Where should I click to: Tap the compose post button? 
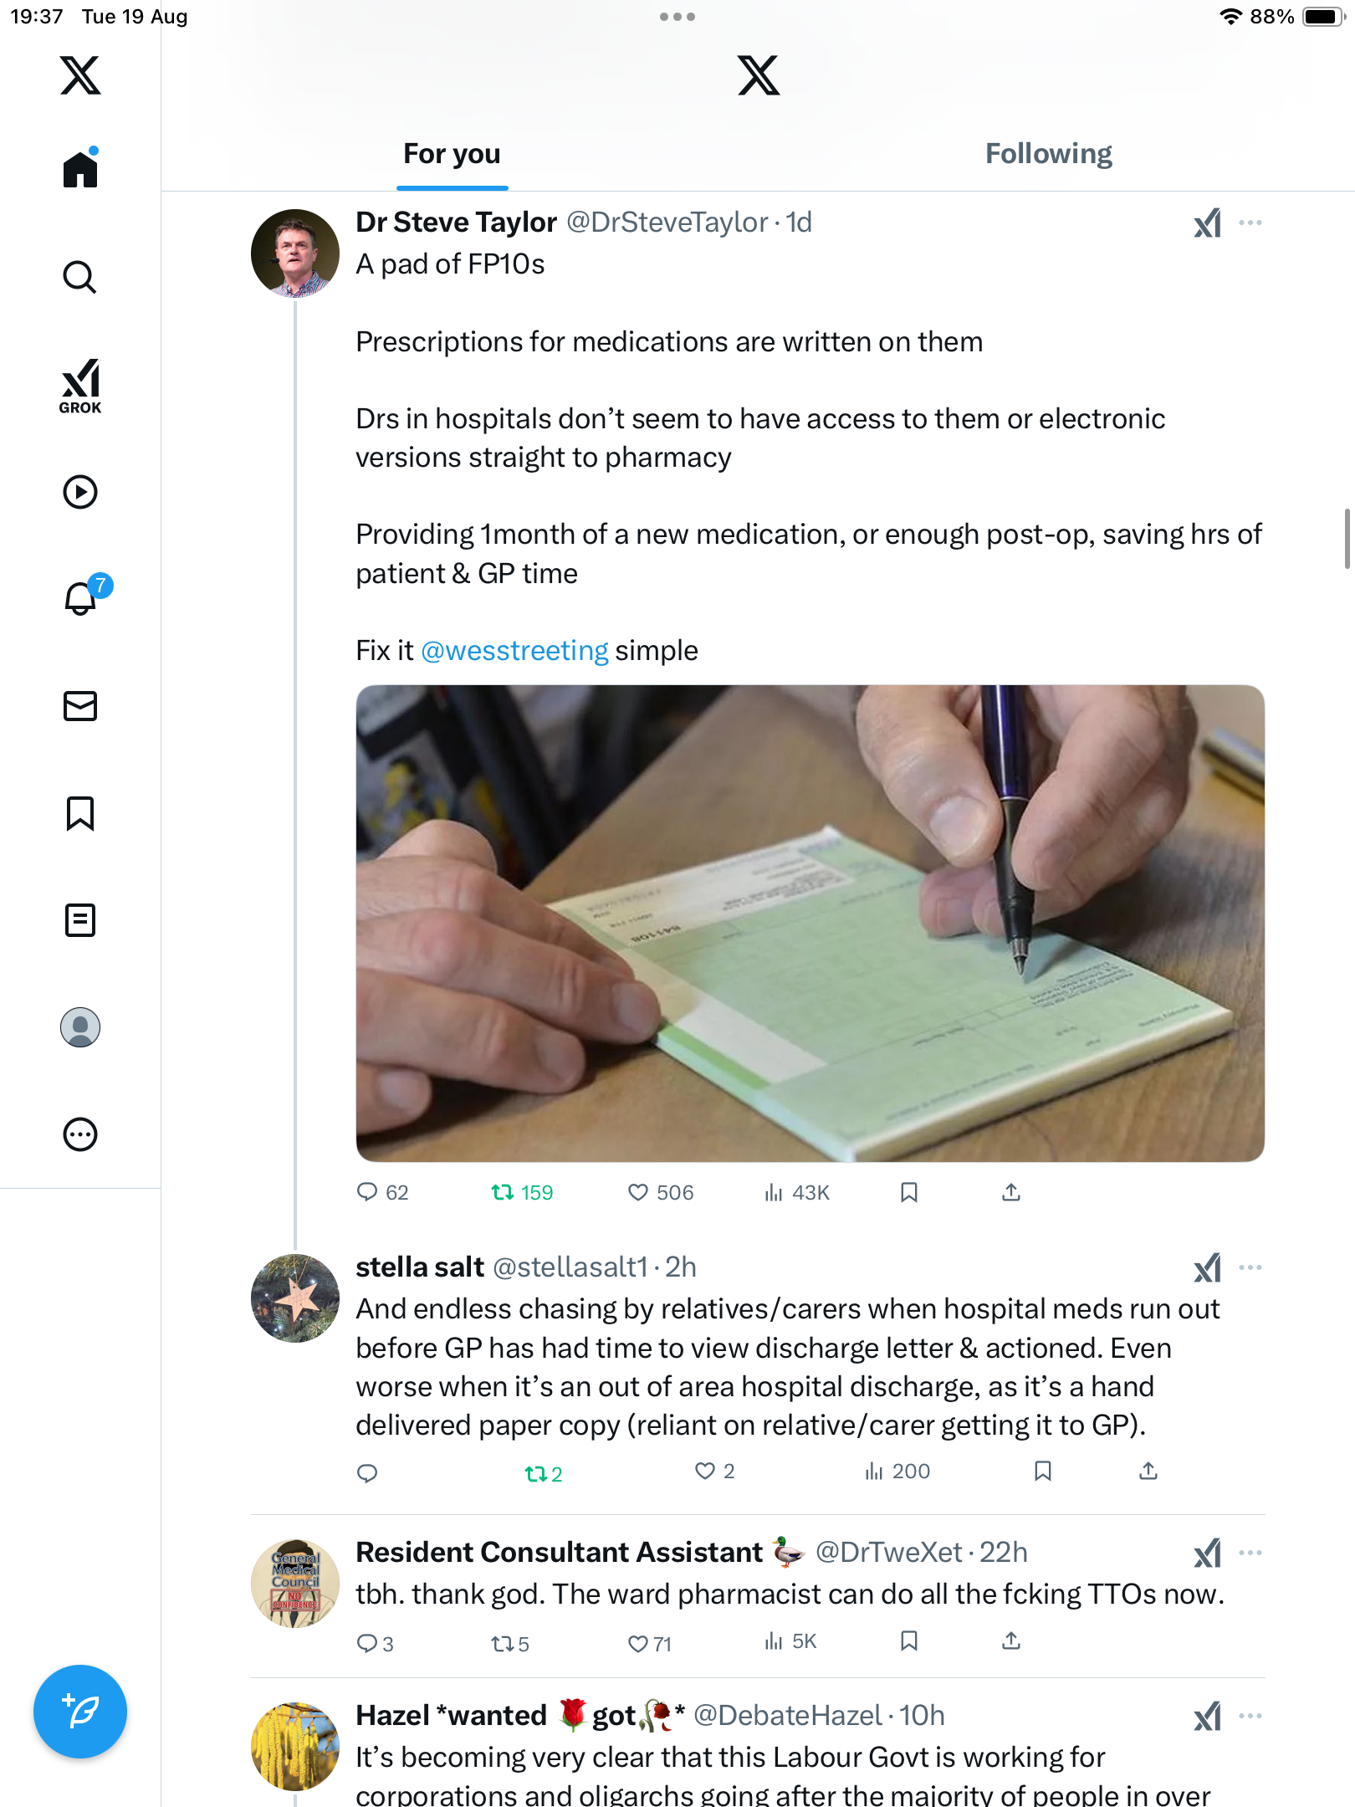tap(80, 1712)
